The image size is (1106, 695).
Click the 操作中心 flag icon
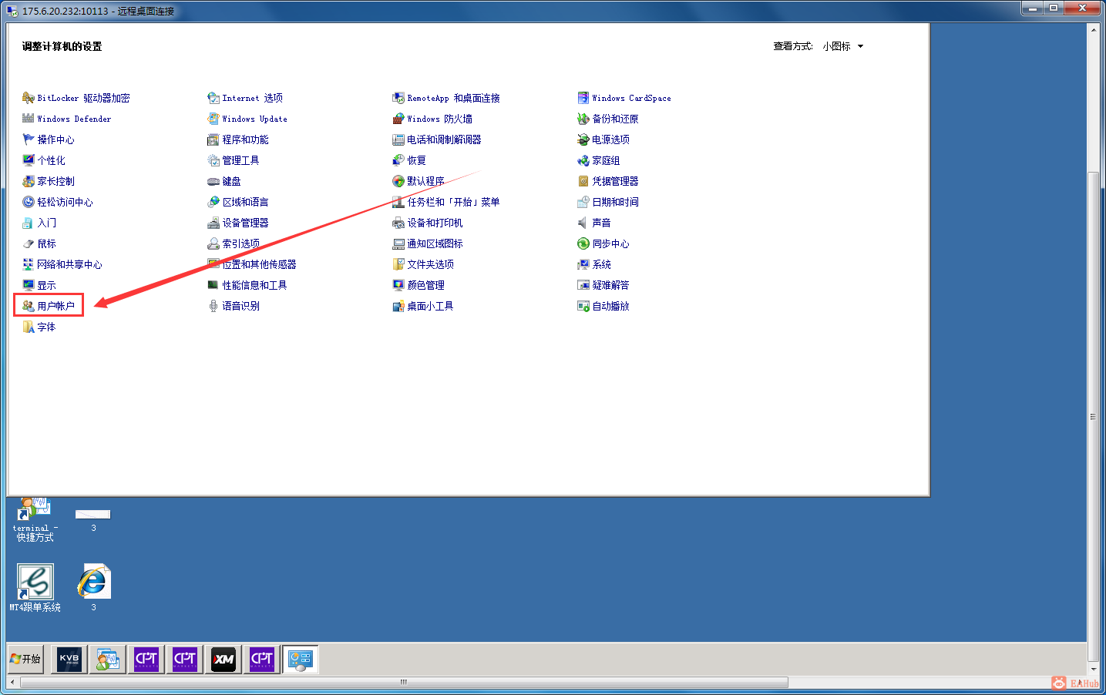[x=29, y=139]
